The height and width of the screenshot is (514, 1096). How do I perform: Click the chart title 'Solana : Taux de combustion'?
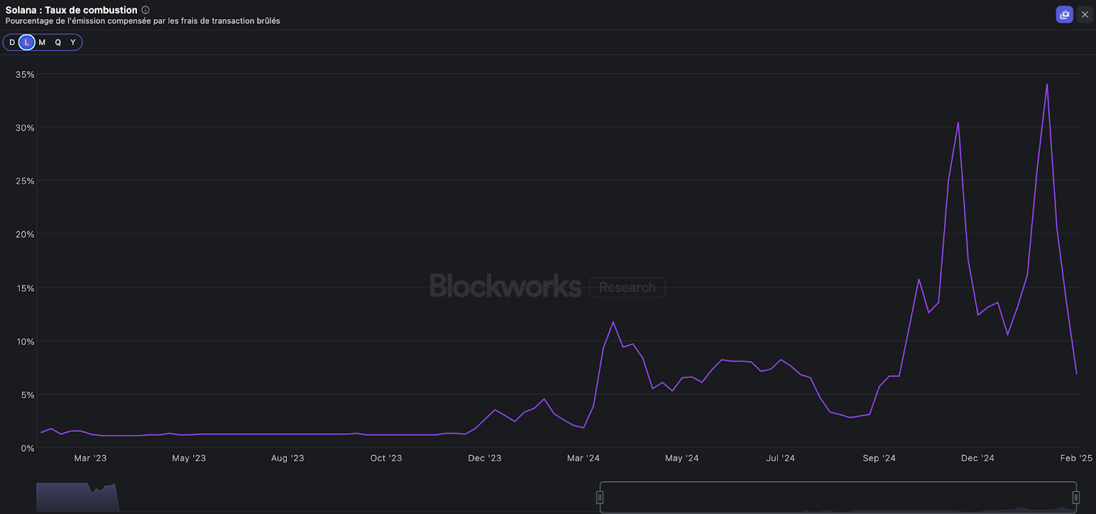71,10
